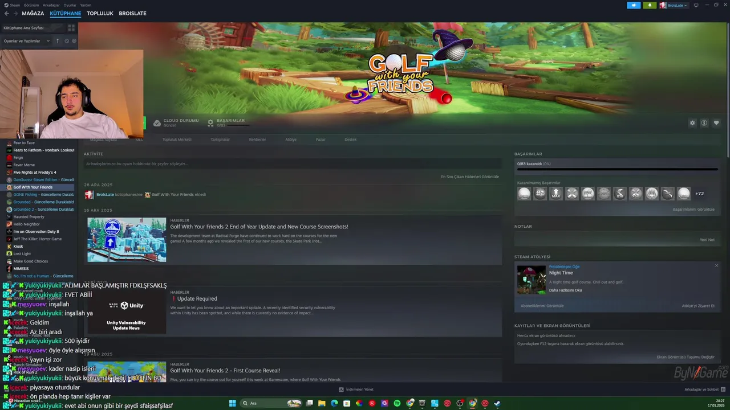This screenshot has height=410, width=730.
Task: Sort library list using the up-arrow icon
Action: tap(57, 41)
